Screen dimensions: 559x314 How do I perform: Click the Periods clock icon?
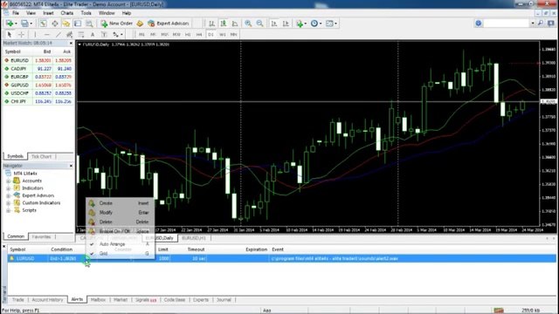tap(314, 24)
